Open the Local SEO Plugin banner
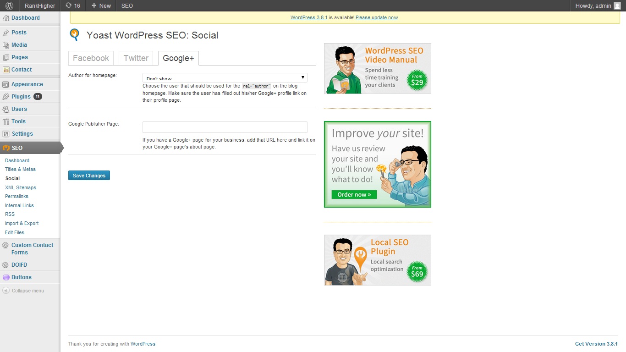Screen dimensions: 626x352 [378, 260]
